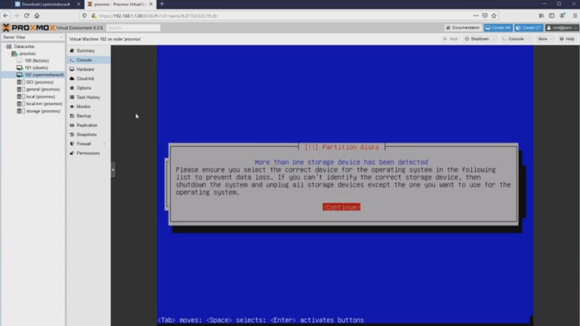Open the Server View dropdown
Screen dimensions: 580x326
tap(33, 37)
